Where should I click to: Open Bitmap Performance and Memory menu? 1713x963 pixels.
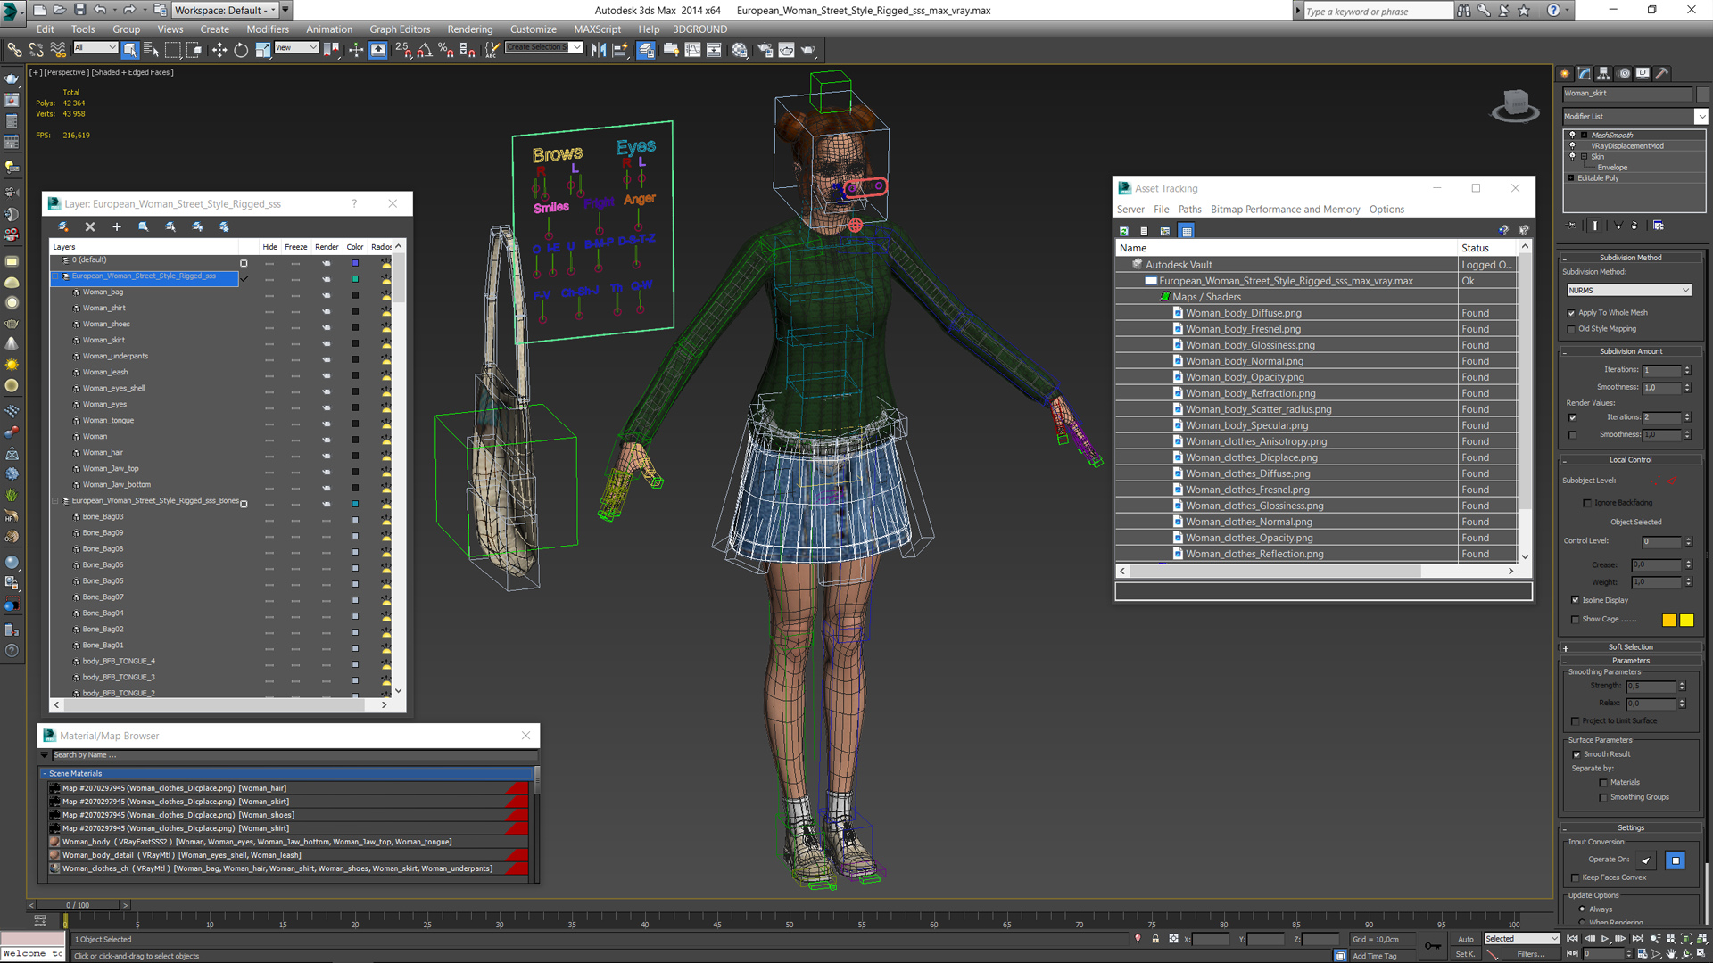[1285, 210]
